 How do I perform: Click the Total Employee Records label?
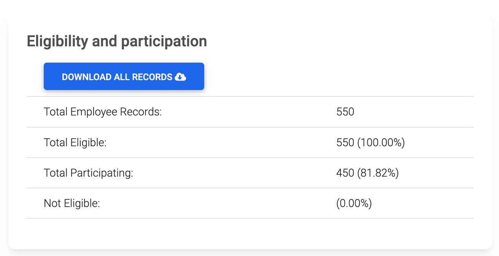(103, 112)
